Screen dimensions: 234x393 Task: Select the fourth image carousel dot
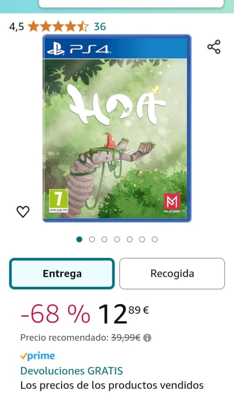point(117,239)
